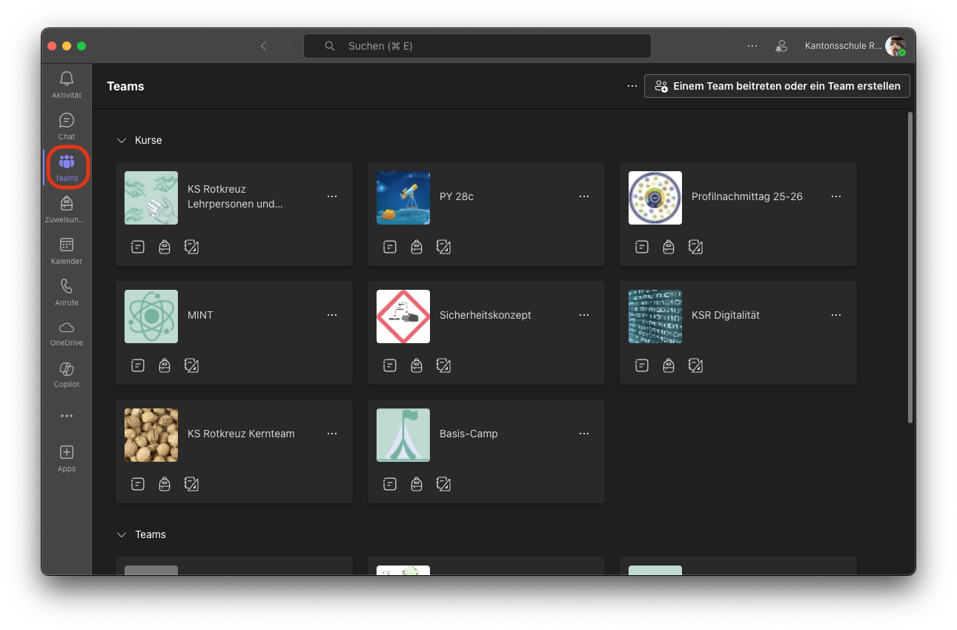This screenshot has height=630, width=957.
Task: Go back using the title bar arrow
Action: tap(263, 46)
